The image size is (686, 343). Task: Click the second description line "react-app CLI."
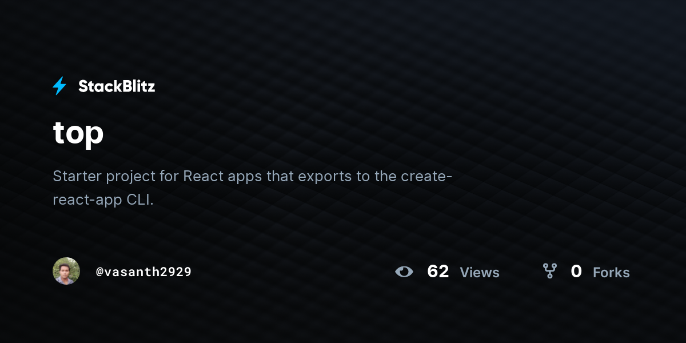pyautogui.click(x=103, y=200)
